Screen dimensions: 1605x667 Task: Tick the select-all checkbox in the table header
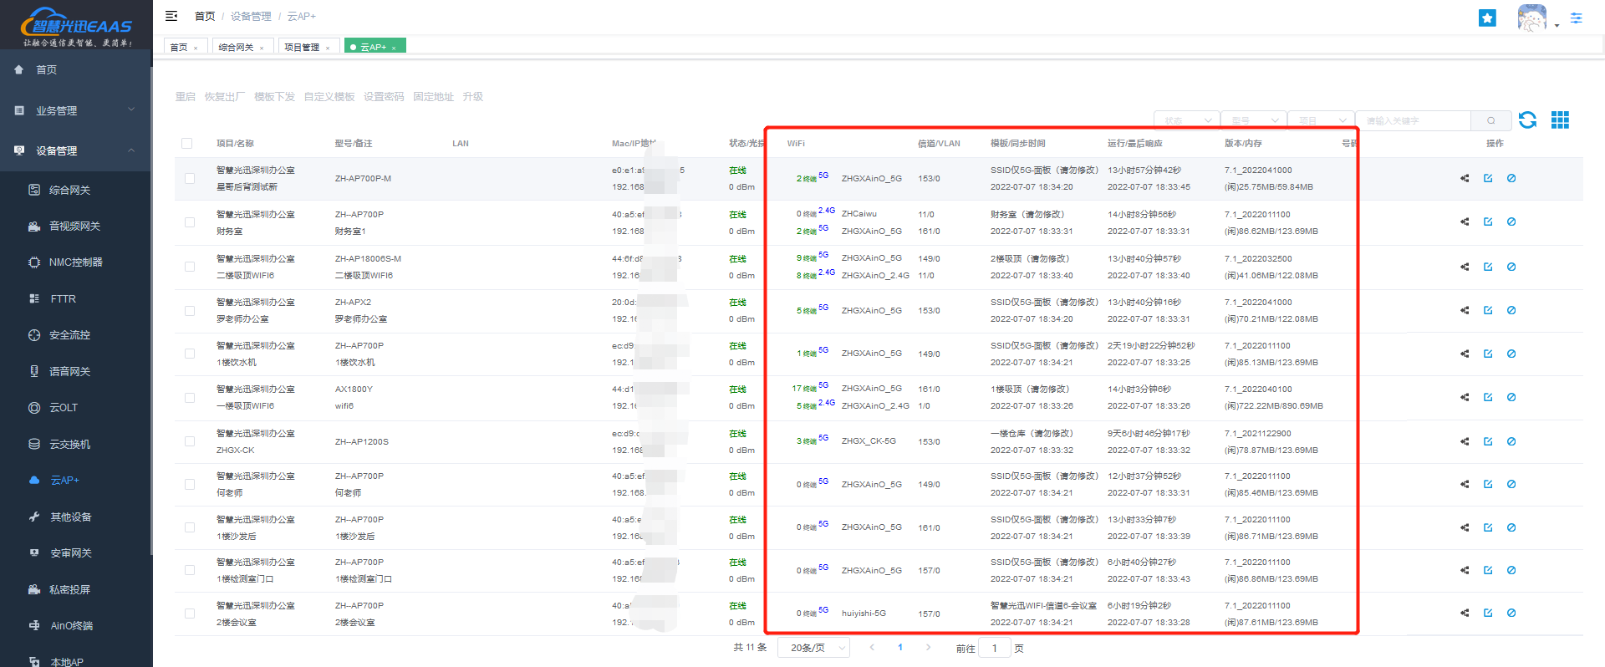tap(187, 144)
